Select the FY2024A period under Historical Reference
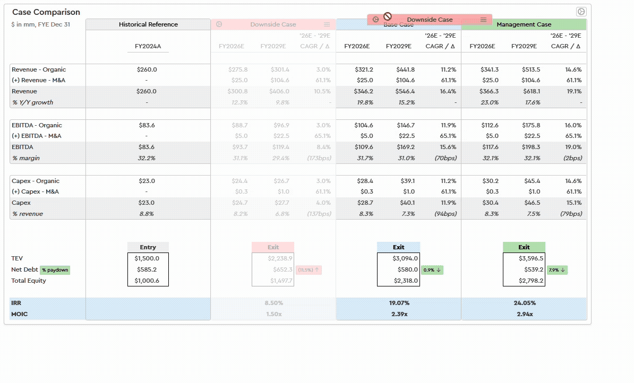This screenshot has width=634, height=383. click(x=148, y=46)
